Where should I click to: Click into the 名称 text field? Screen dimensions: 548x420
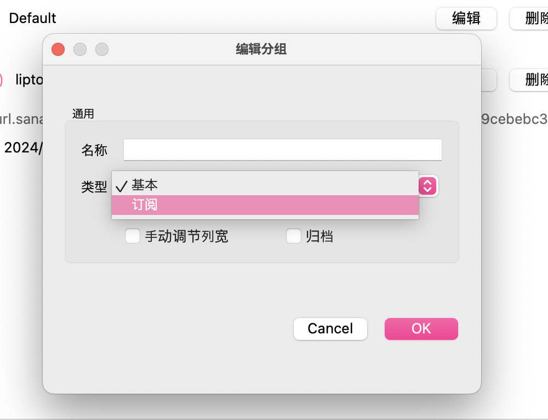coord(282,150)
